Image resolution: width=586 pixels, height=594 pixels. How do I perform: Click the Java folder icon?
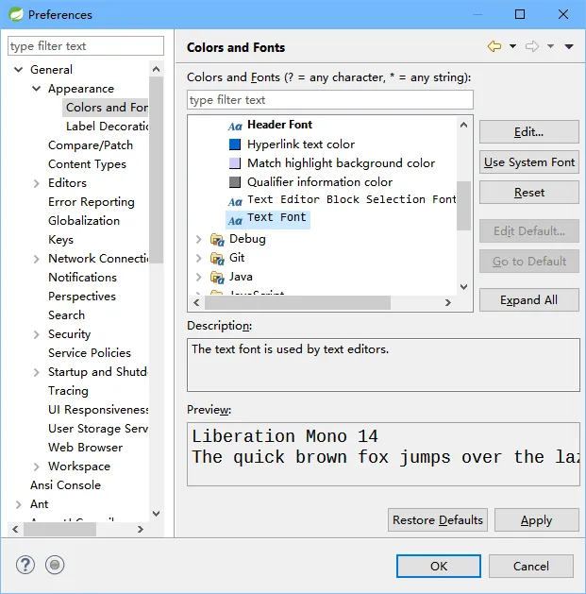217,278
